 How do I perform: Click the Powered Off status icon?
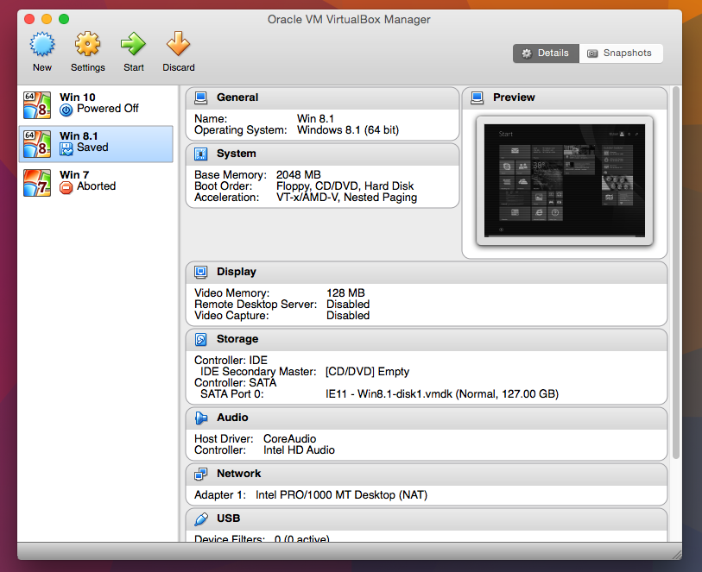coord(66,110)
